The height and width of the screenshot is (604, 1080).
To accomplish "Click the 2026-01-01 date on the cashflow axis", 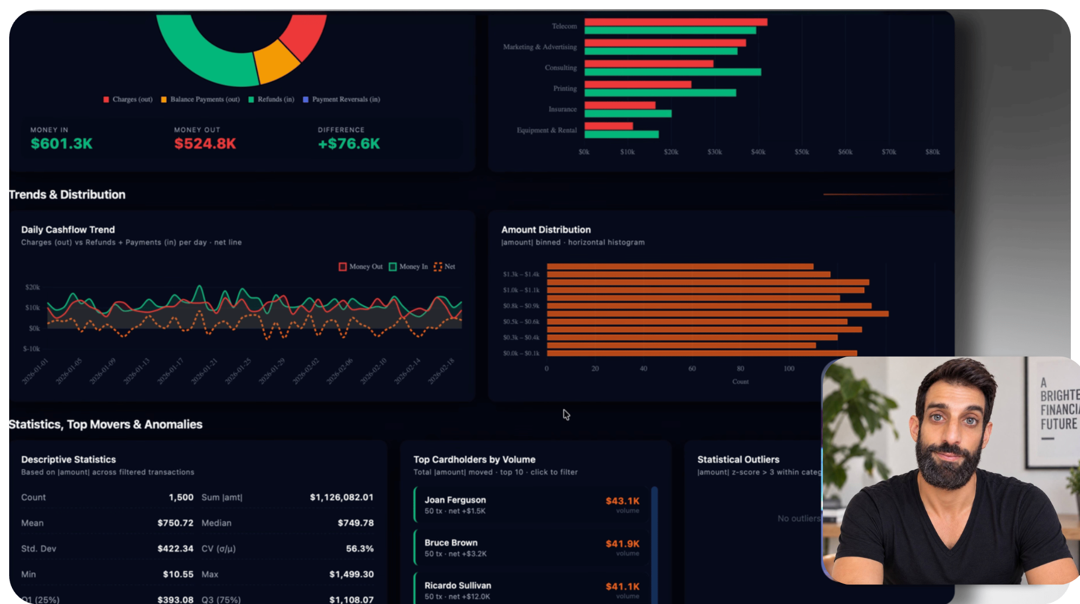I will (35, 371).
